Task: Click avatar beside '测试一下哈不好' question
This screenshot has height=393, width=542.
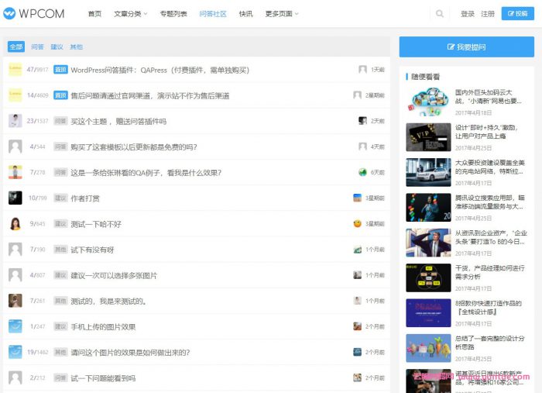Action: 15,224
